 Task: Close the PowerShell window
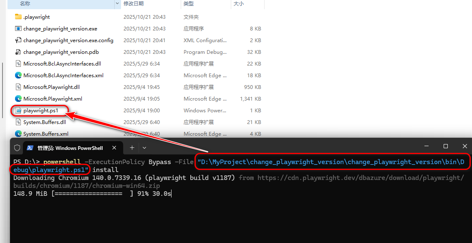click(465, 146)
